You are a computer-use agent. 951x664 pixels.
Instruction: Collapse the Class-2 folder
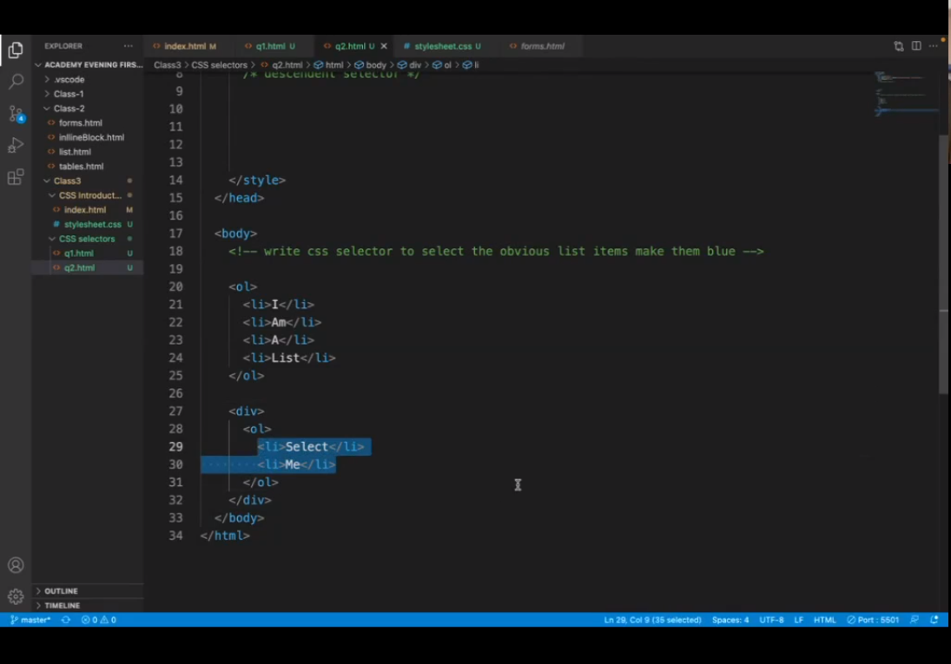point(69,108)
